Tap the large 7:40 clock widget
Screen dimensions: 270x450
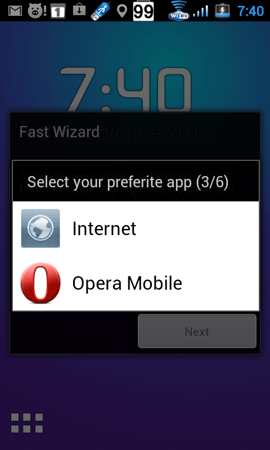(125, 91)
